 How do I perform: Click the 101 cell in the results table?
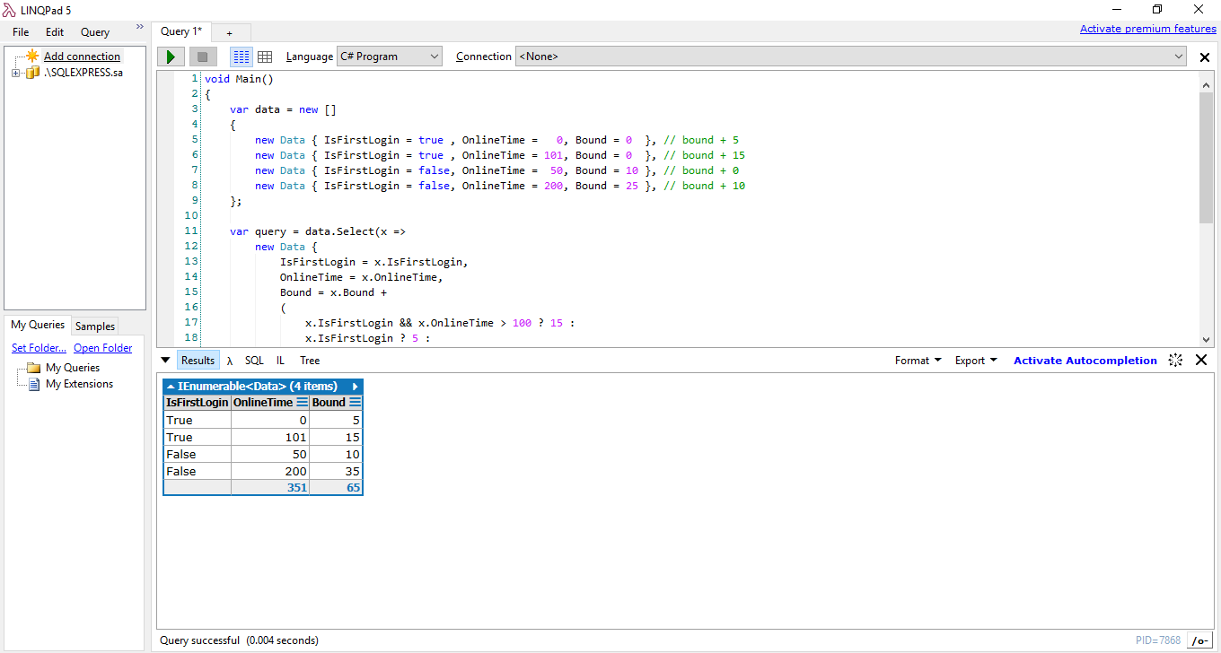coord(270,438)
